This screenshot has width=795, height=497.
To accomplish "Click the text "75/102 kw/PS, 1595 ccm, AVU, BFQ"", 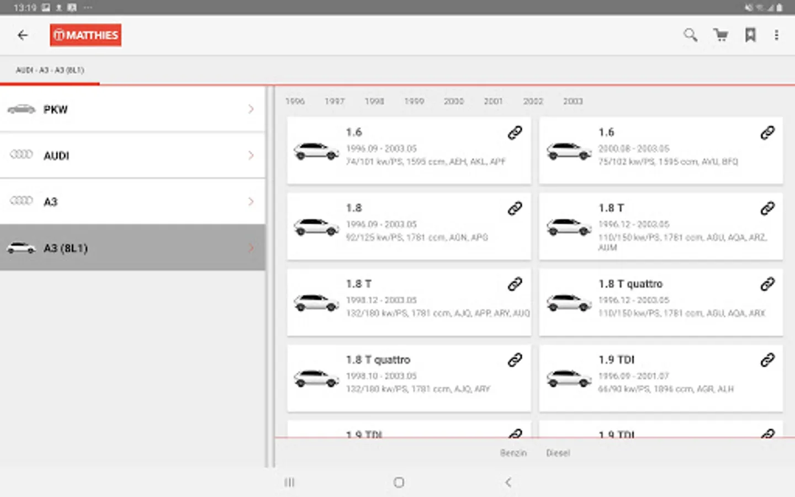I will tap(668, 162).
